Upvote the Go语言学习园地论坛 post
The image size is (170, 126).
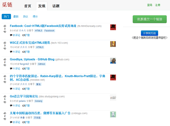pyautogui.click(x=5, y=96)
